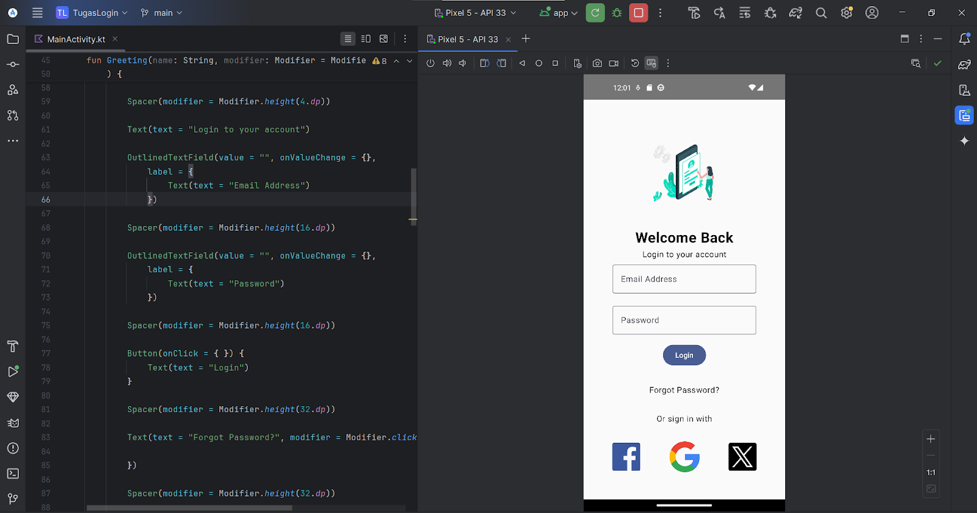The width and height of the screenshot is (977, 513).
Task: Zoom in emulator with plus button
Action: point(931,439)
